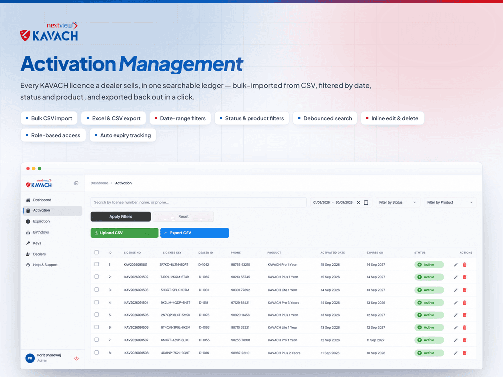
Task: Click the date range field 01/09/2026 - 30/09/2026
Action: click(x=341, y=202)
